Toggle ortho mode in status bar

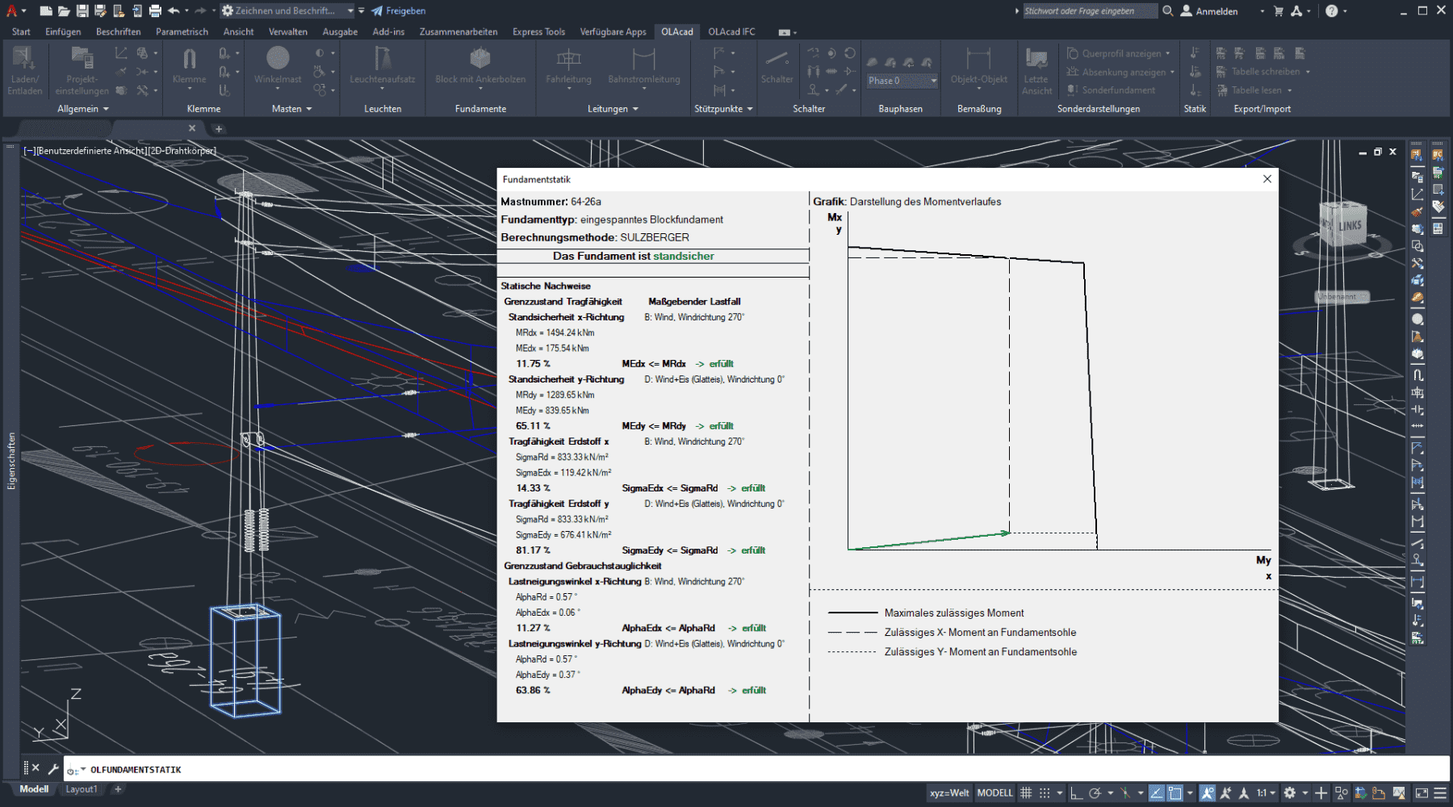point(1076,793)
